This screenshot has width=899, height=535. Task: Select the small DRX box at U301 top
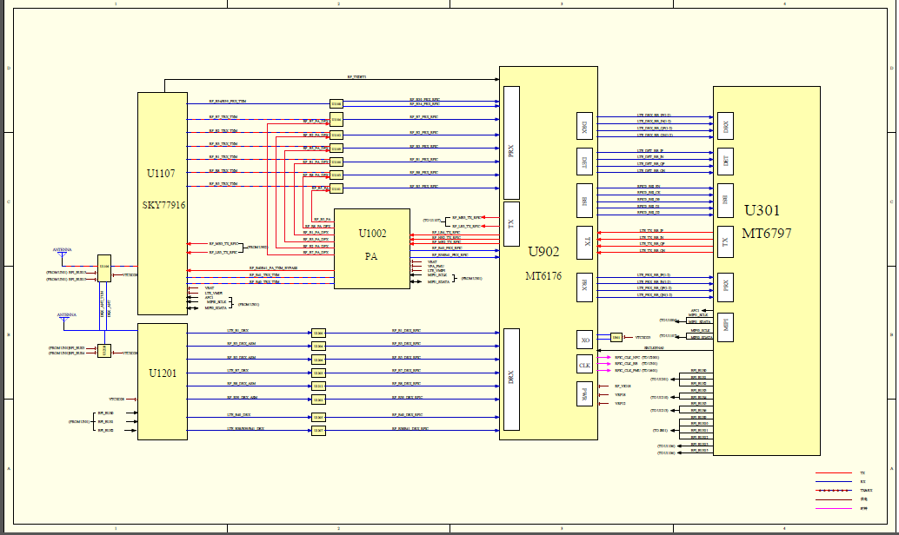(x=725, y=126)
